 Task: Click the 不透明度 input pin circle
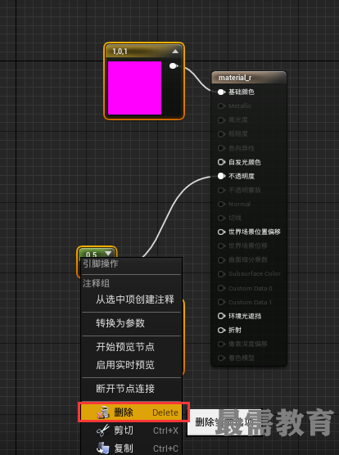[221, 176]
